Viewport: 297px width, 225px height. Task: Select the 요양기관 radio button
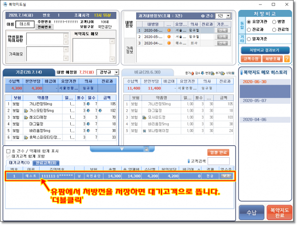249,21
